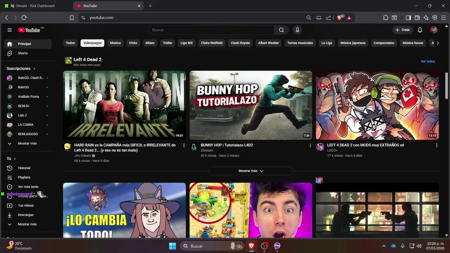Select the Música filter chip
The width and height of the screenshot is (450, 253).
(x=115, y=43)
